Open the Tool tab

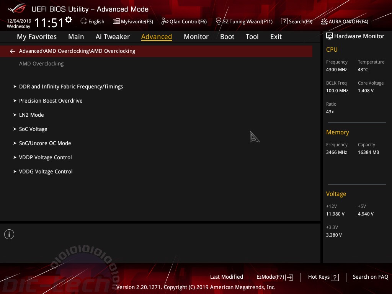252,37
